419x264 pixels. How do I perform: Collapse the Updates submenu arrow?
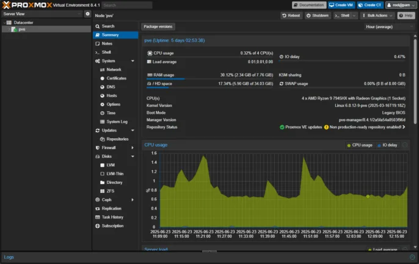click(133, 131)
